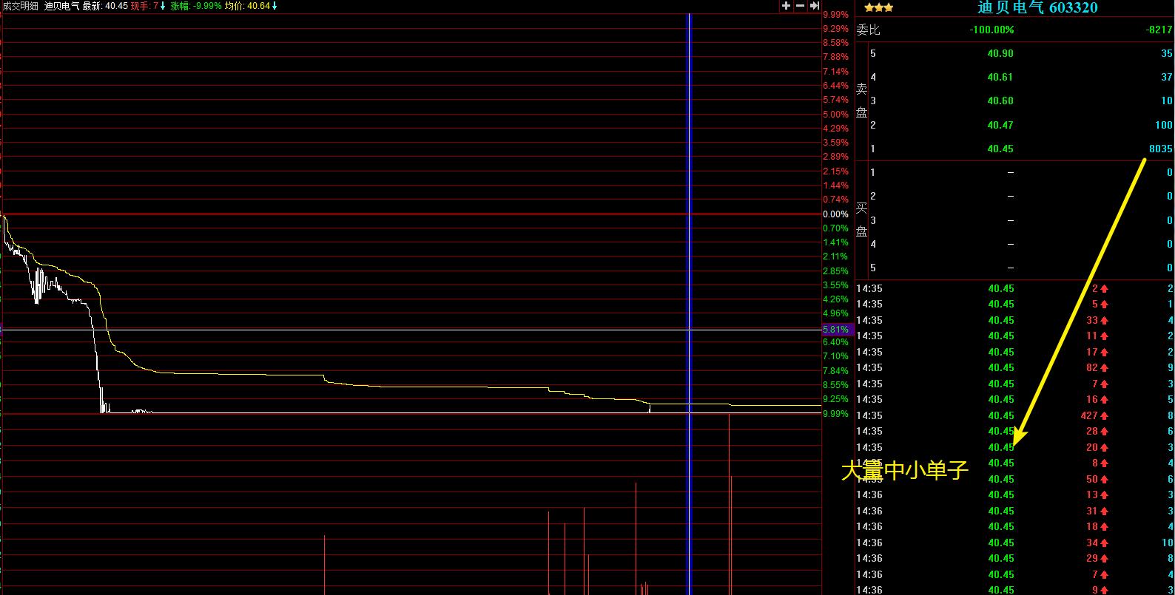Image resolution: width=1175 pixels, height=595 pixels.
Task: Click the highlighted 5.81% axis label
Action: [x=836, y=329]
